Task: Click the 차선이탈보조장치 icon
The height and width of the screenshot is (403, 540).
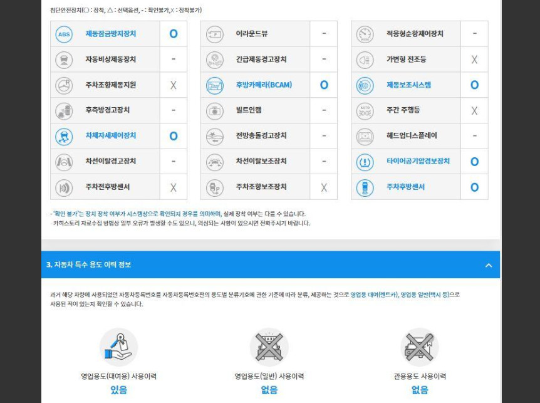Action: pyautogui.click(x=214, y=162)
